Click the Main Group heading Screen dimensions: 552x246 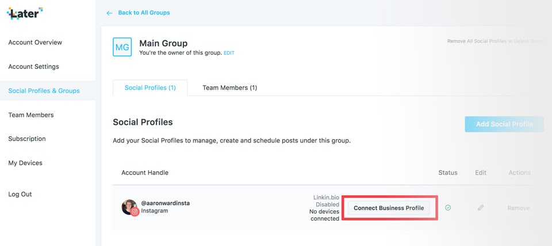click(163, 43)
